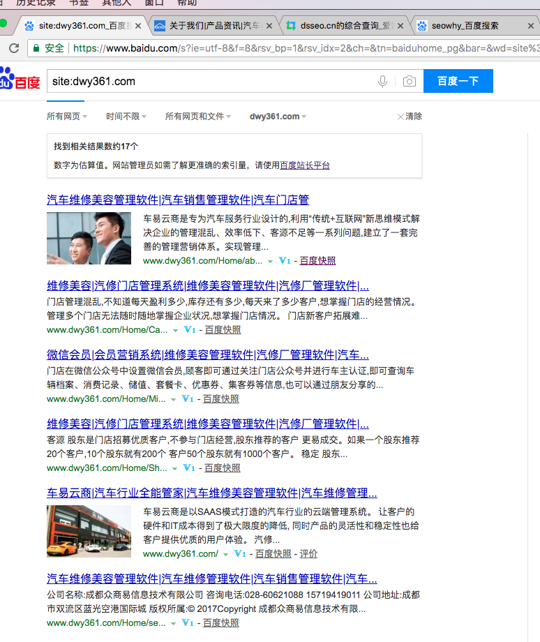Click into the search box containing 'site:dwy361.com'
The height and width of the screenshot is (642, 540).
click(x=209, y=82)
